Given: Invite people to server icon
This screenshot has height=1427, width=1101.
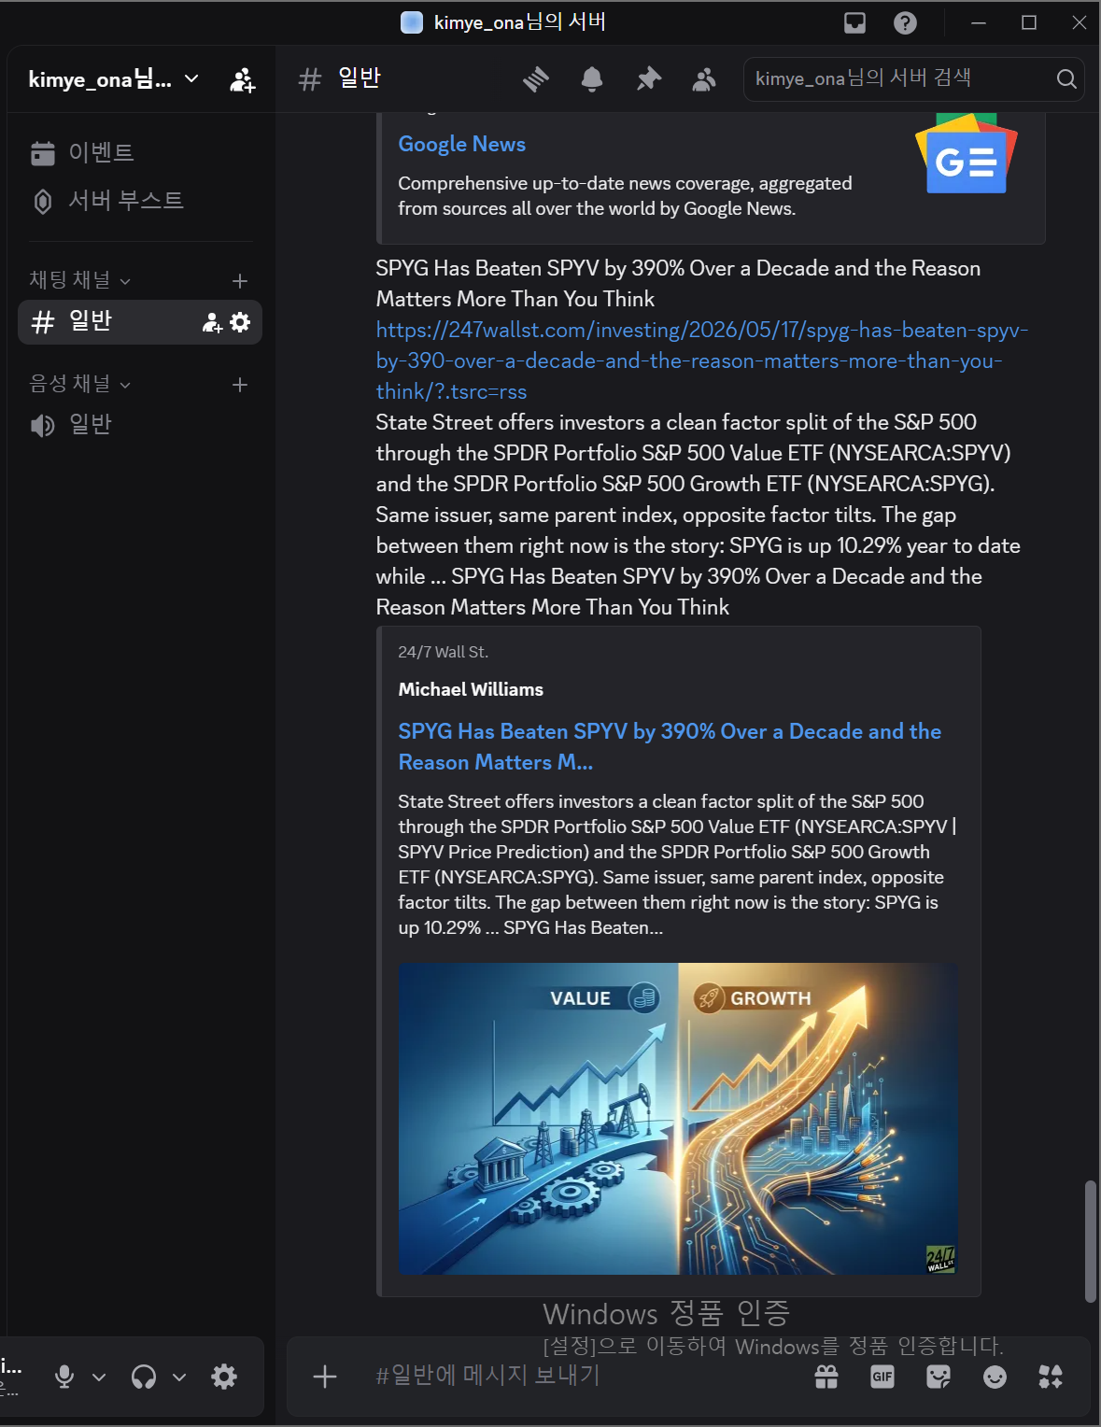Looking at the screenshot, I should [242, 80].
